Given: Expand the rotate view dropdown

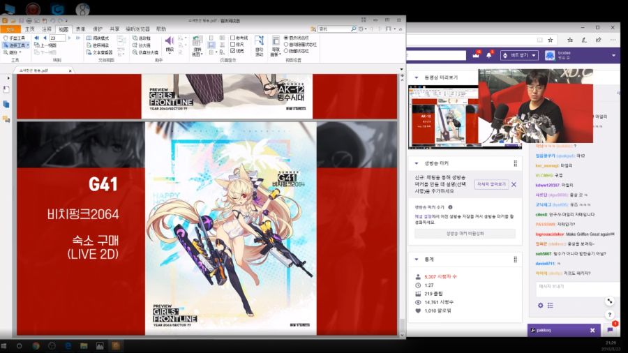Looking at the screenshot, I should point(202,54).
